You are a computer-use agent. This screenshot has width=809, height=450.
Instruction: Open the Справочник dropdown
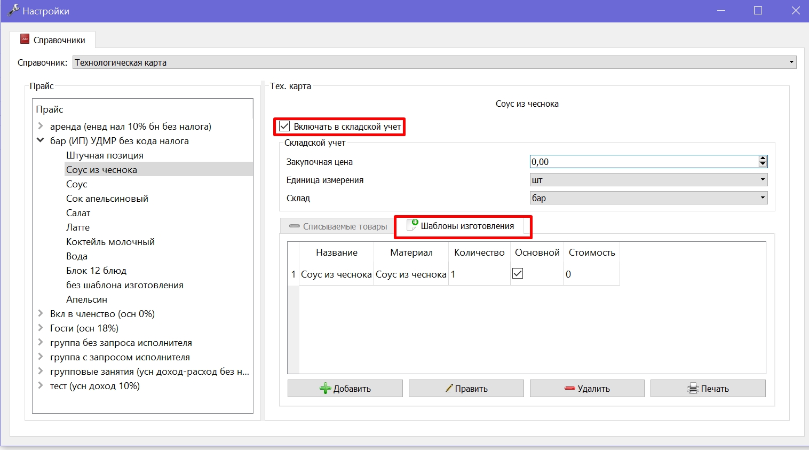(x=434, y=62)
